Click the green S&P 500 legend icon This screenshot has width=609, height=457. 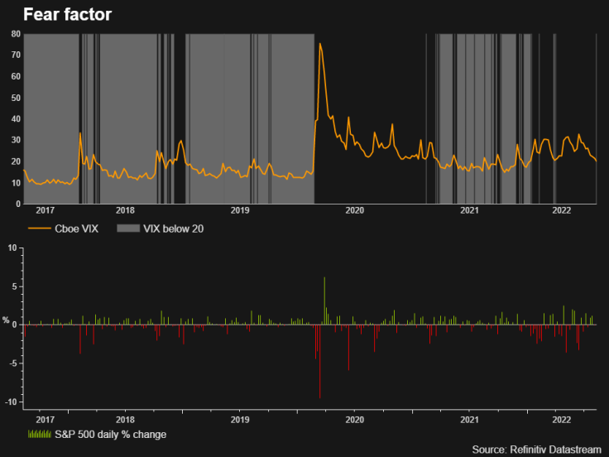click(x=40, y=434)
